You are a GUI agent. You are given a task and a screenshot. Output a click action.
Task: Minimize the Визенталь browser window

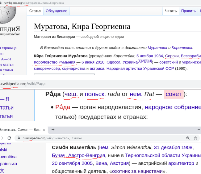[199, 130]
